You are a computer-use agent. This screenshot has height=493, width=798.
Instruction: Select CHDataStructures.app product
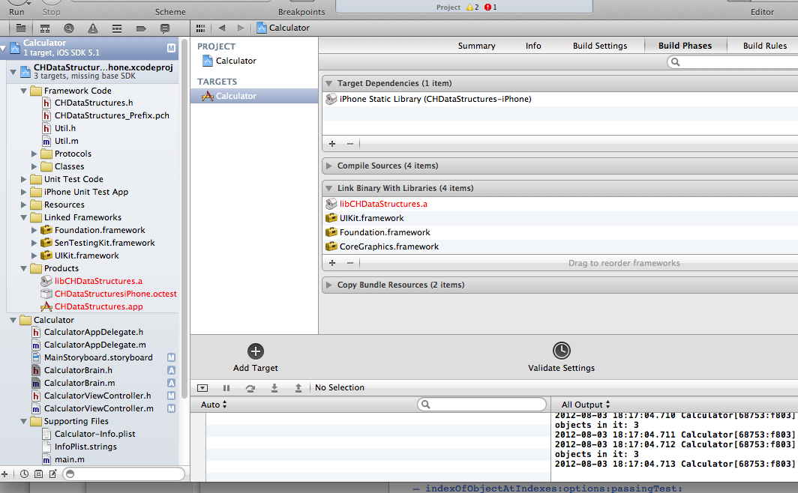(x=99, y=306)
